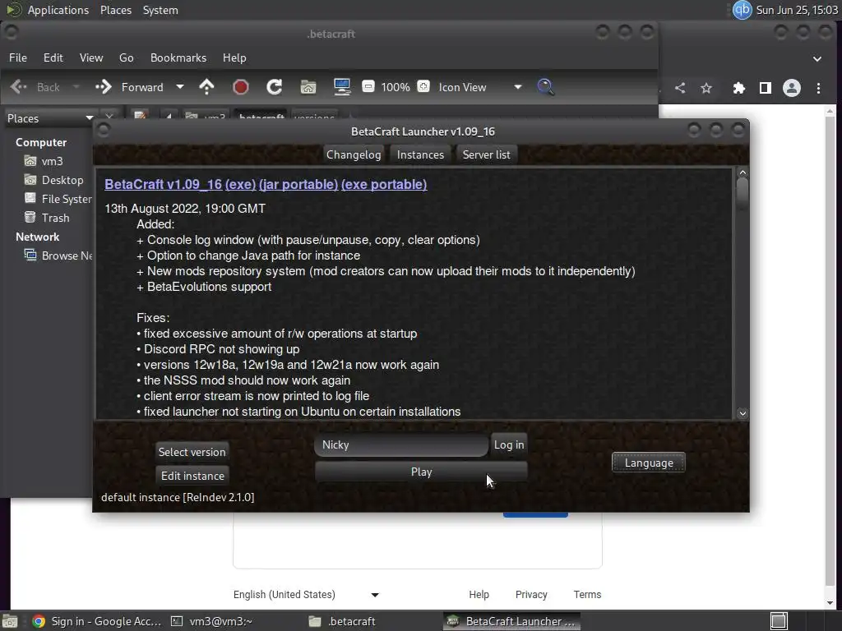Select File System in the sidebar

58,199
